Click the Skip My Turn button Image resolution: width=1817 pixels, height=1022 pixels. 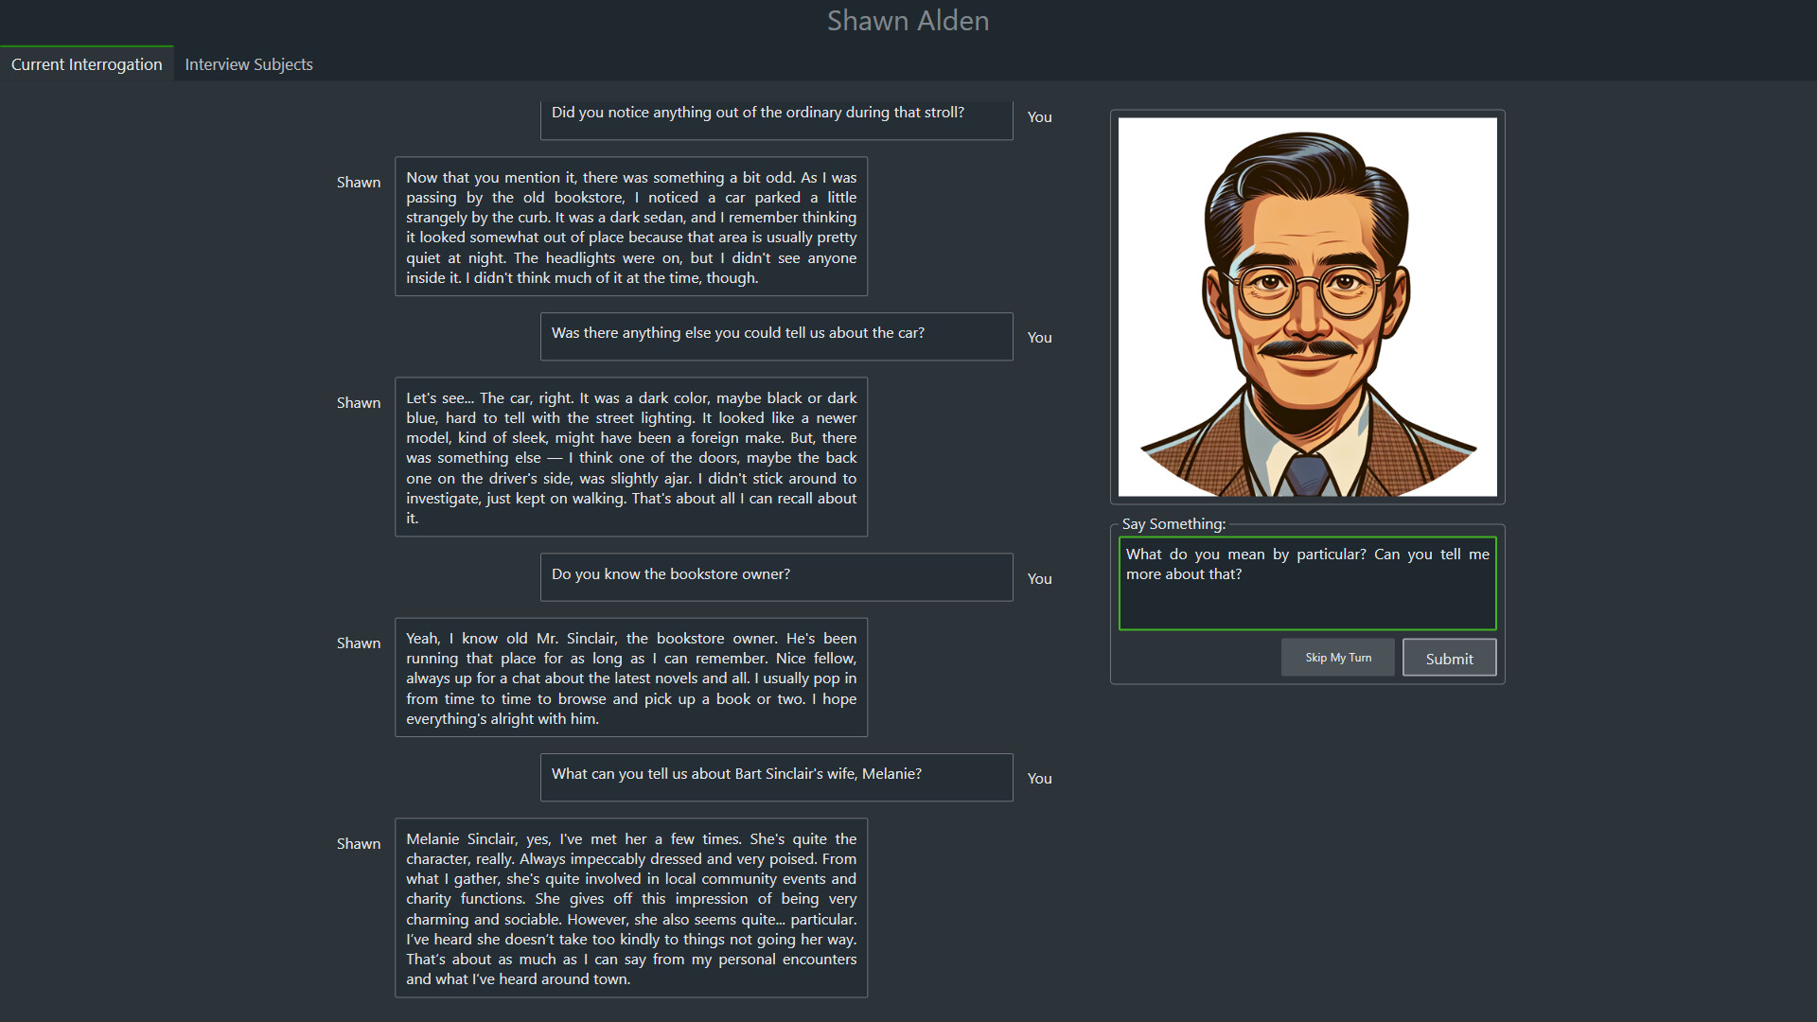coord(1337,657)
